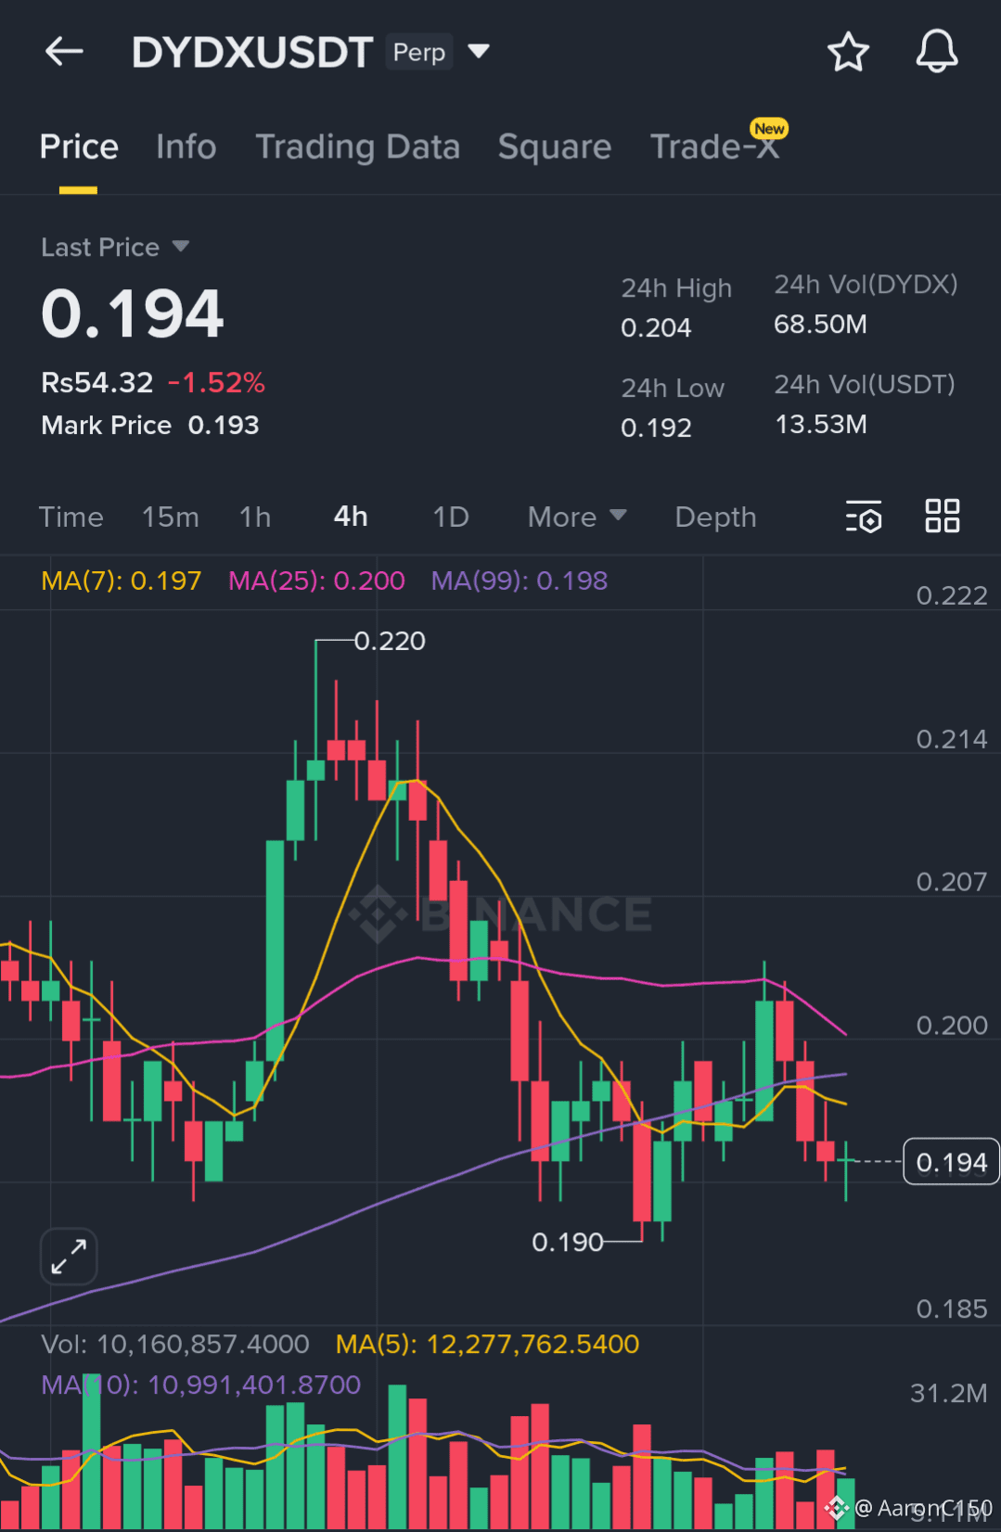Tap the 24h Vol(DYDX) value 68.50M

tap(820, 324)
